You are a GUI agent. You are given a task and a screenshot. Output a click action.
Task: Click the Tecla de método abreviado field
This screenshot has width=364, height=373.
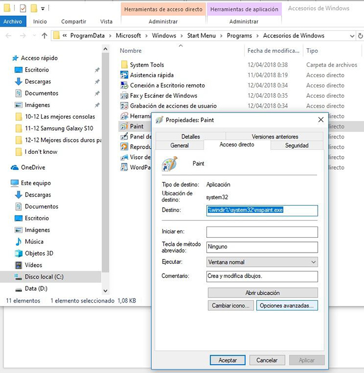262,247
